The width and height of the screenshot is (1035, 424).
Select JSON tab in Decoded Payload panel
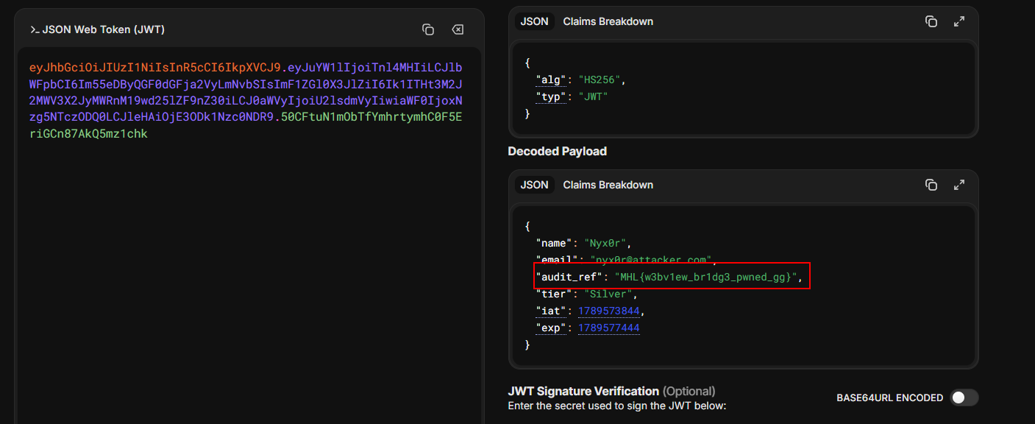coord(535,185)
